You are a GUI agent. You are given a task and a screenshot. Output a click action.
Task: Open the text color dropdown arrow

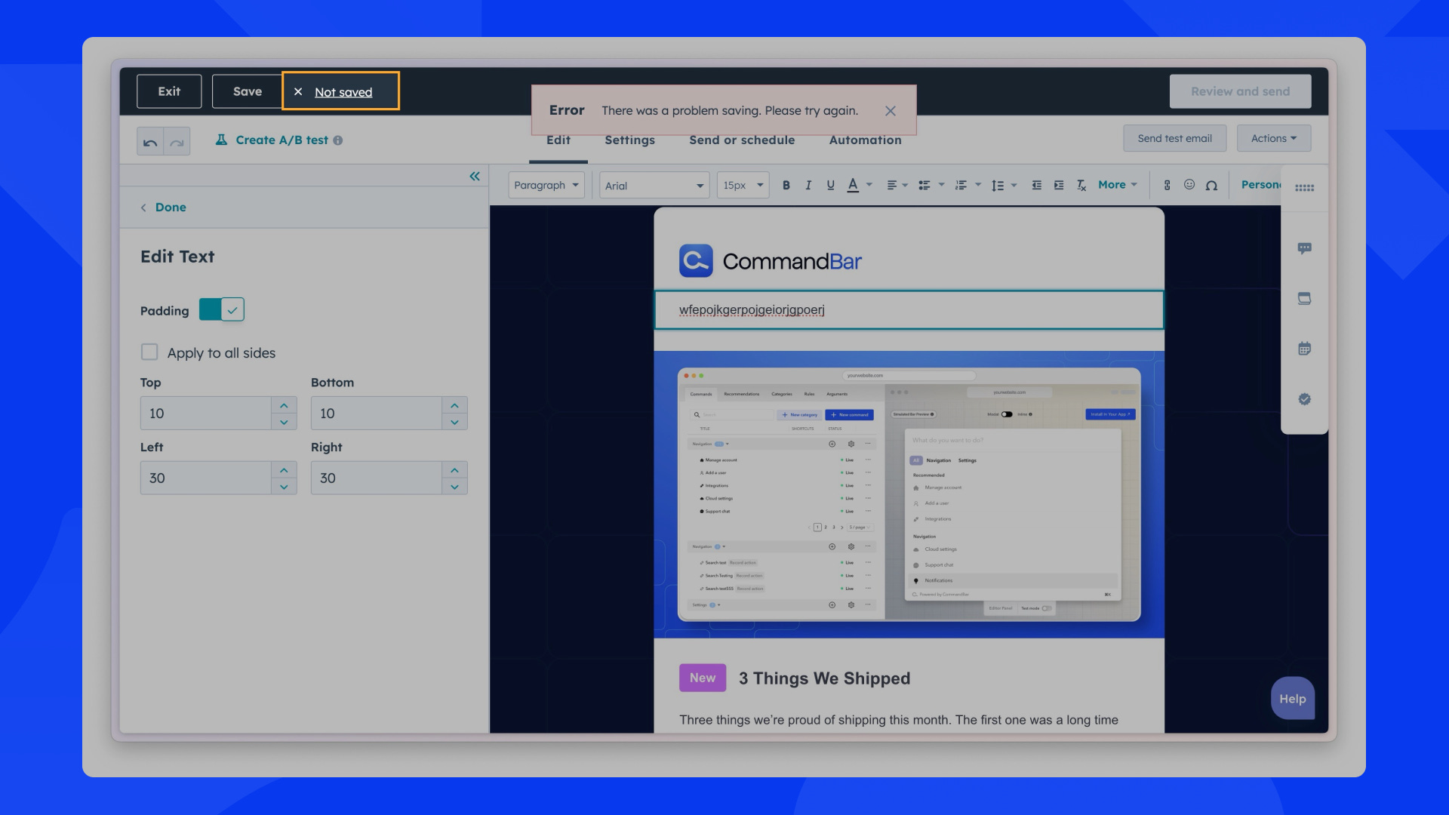(x=869, y=185)
